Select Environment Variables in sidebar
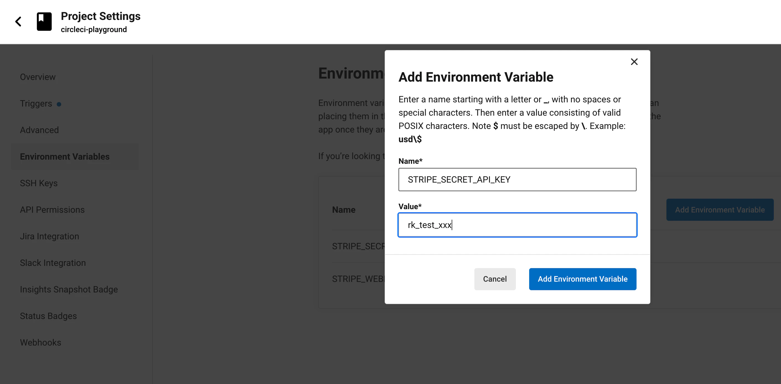Image resolution: width=781 pixels, height=384 pixels. [x=65, y=157]
